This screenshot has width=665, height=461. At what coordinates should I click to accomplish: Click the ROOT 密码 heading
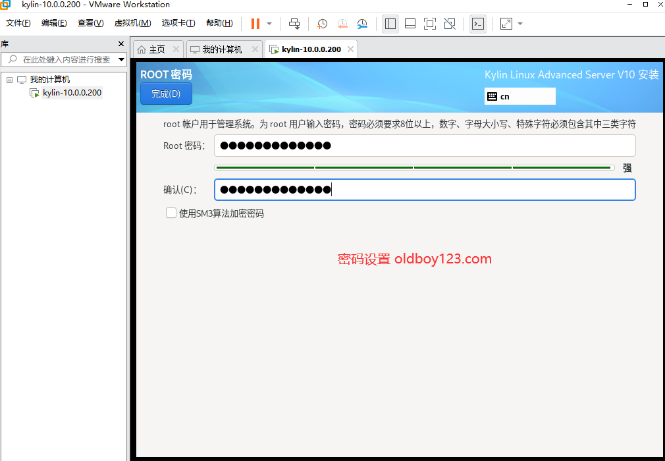click(x=166, y=74)
